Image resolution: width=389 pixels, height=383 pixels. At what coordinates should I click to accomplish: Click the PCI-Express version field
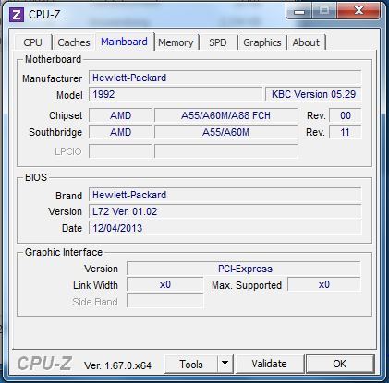(244, 269)
